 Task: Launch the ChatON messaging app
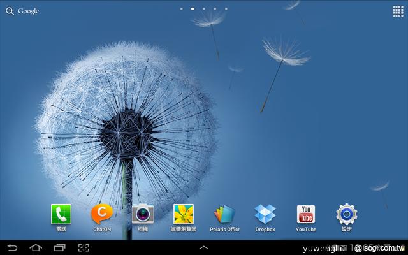tap(101, 215)
